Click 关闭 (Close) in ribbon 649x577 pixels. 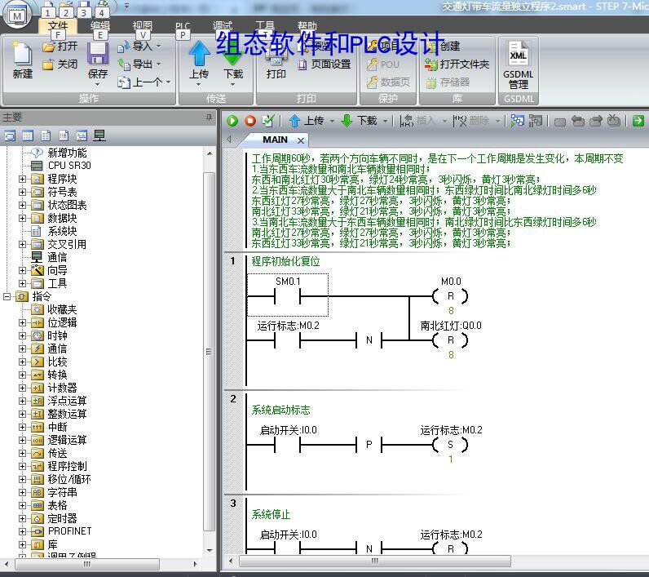(x=60, y=64)
